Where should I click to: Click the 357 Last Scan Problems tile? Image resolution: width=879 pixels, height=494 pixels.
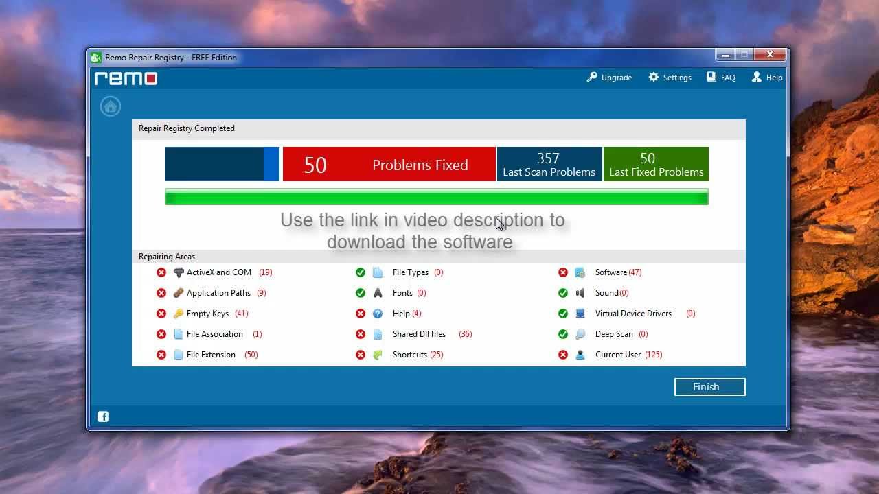pyautogui.click(x=549, y=164)
